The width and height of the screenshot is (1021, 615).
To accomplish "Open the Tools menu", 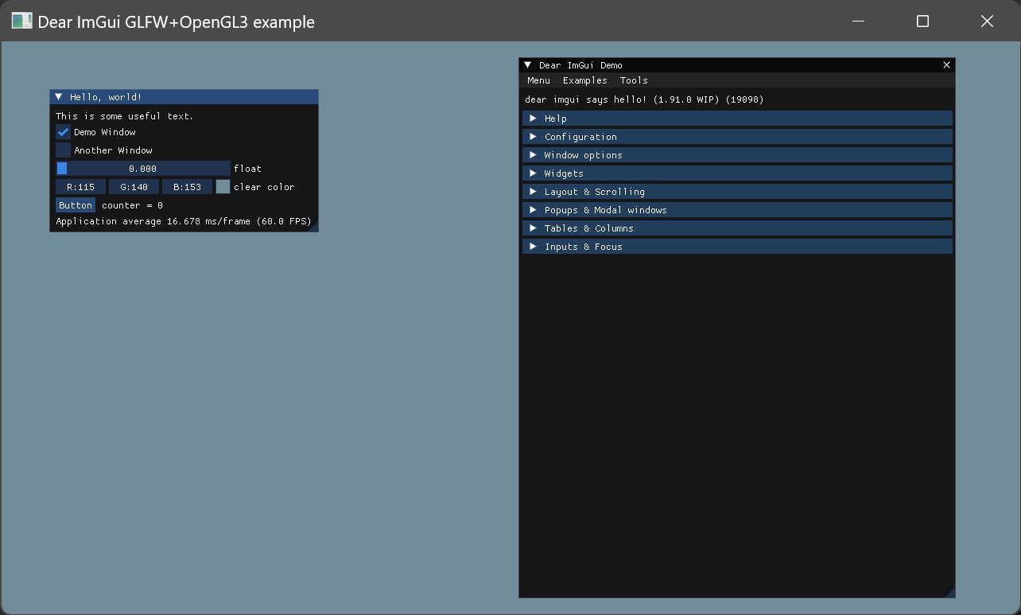I will [634, 80].
